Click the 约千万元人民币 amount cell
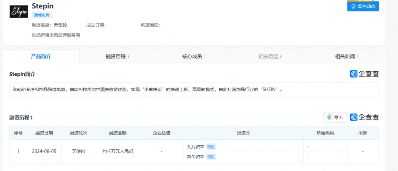Screen dimensions: 398x171 tap(118, 152)
